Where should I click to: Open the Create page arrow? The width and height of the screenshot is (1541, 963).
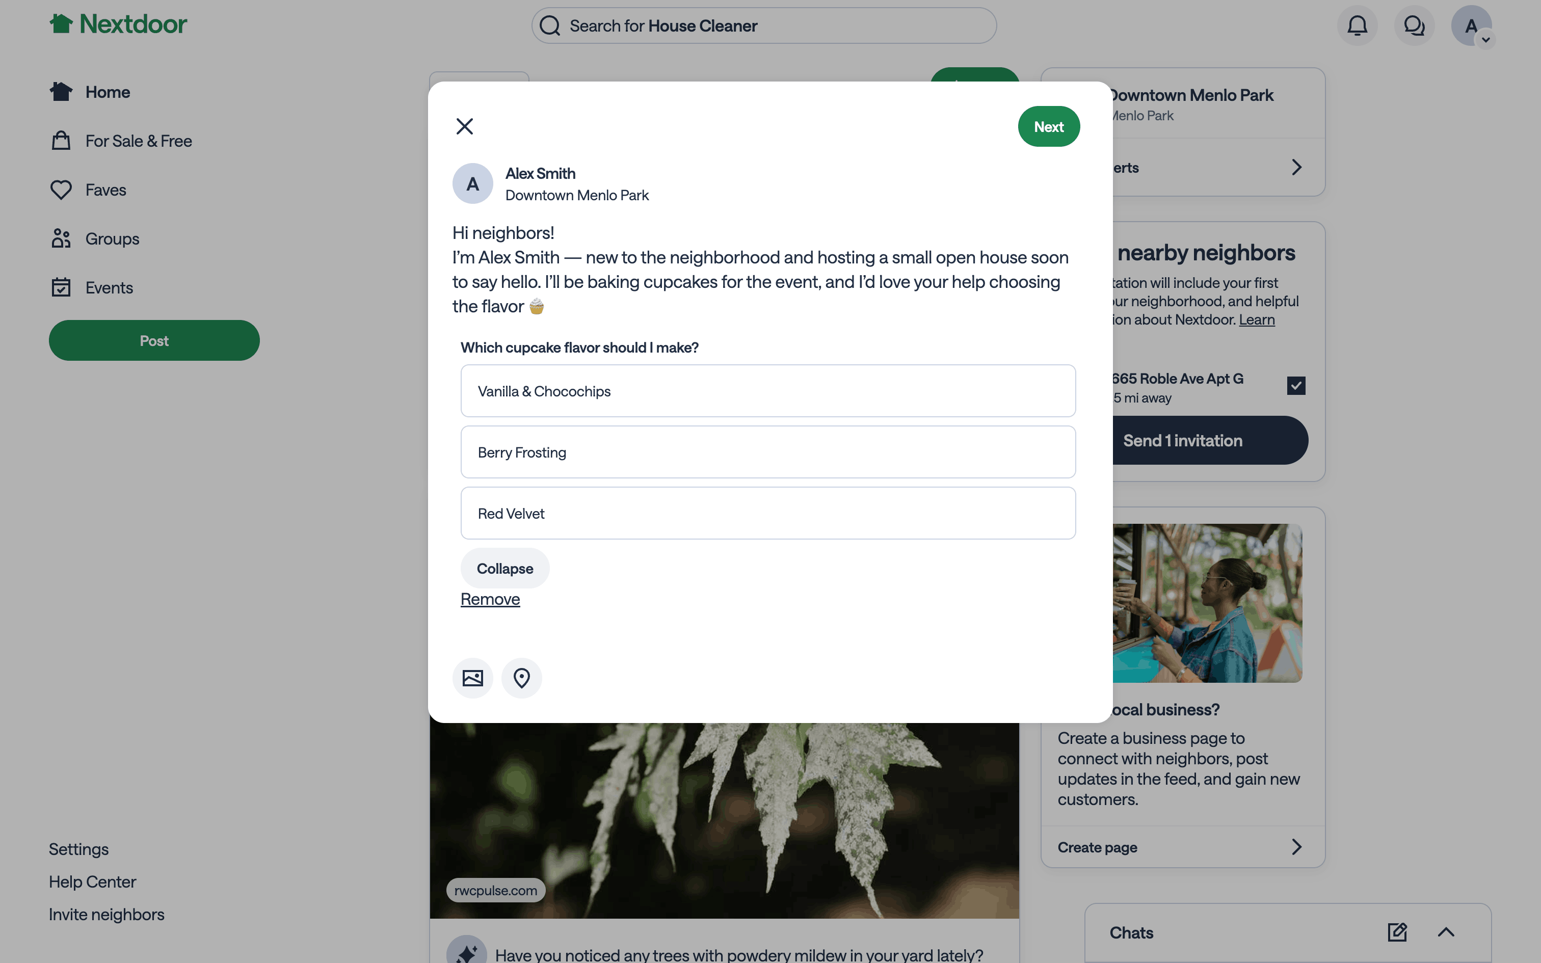coord(1296,847)
